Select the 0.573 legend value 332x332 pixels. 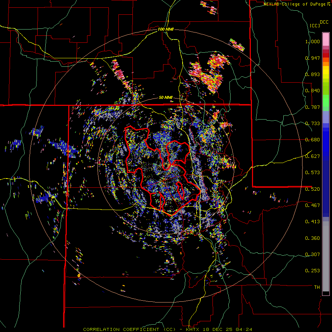click(312, 173)
